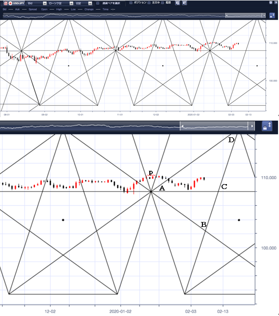This screenshot has width=279, height=316.
Task: Click the large lock scale icon in the lower chart
Action: (x=267, y=126)
